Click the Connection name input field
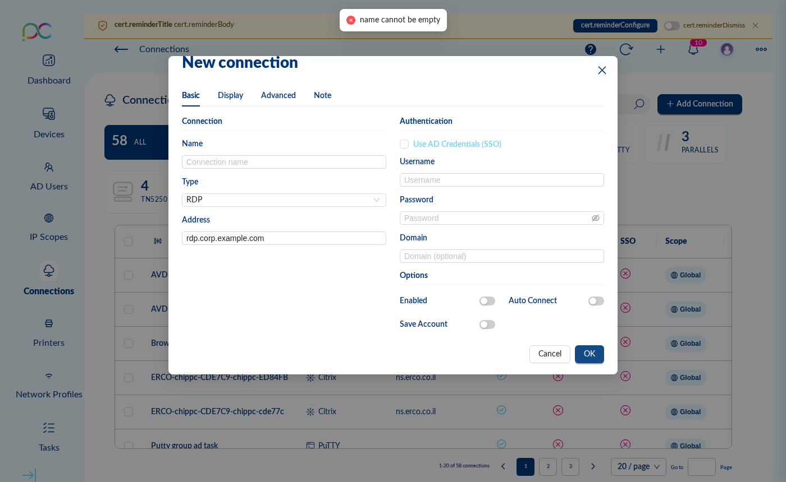 point(284,162)
